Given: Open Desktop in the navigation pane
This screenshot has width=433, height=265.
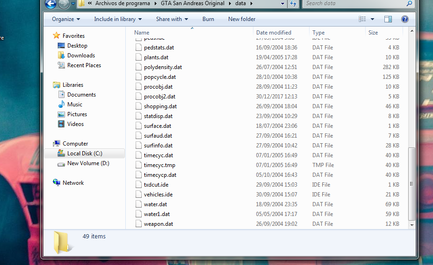Looking at the screenshot, I should tap(77, 46).
